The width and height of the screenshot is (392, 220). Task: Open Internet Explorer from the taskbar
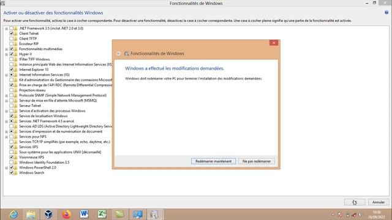13,215
